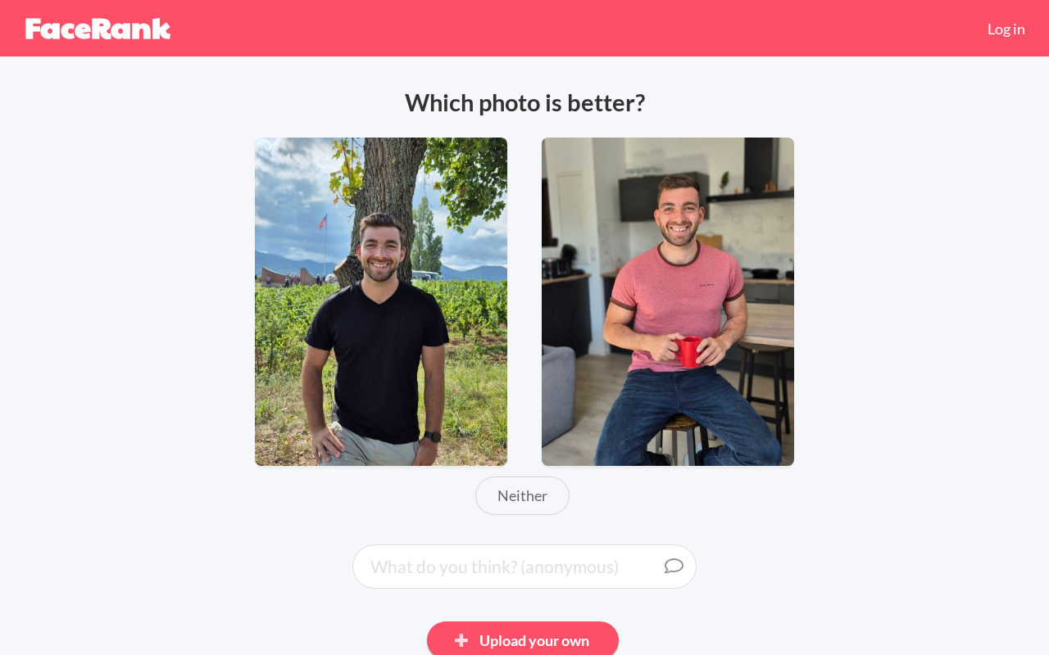Choose the Neither button
This screenshot has height=655, width=1049.
(x=522, y=495)
